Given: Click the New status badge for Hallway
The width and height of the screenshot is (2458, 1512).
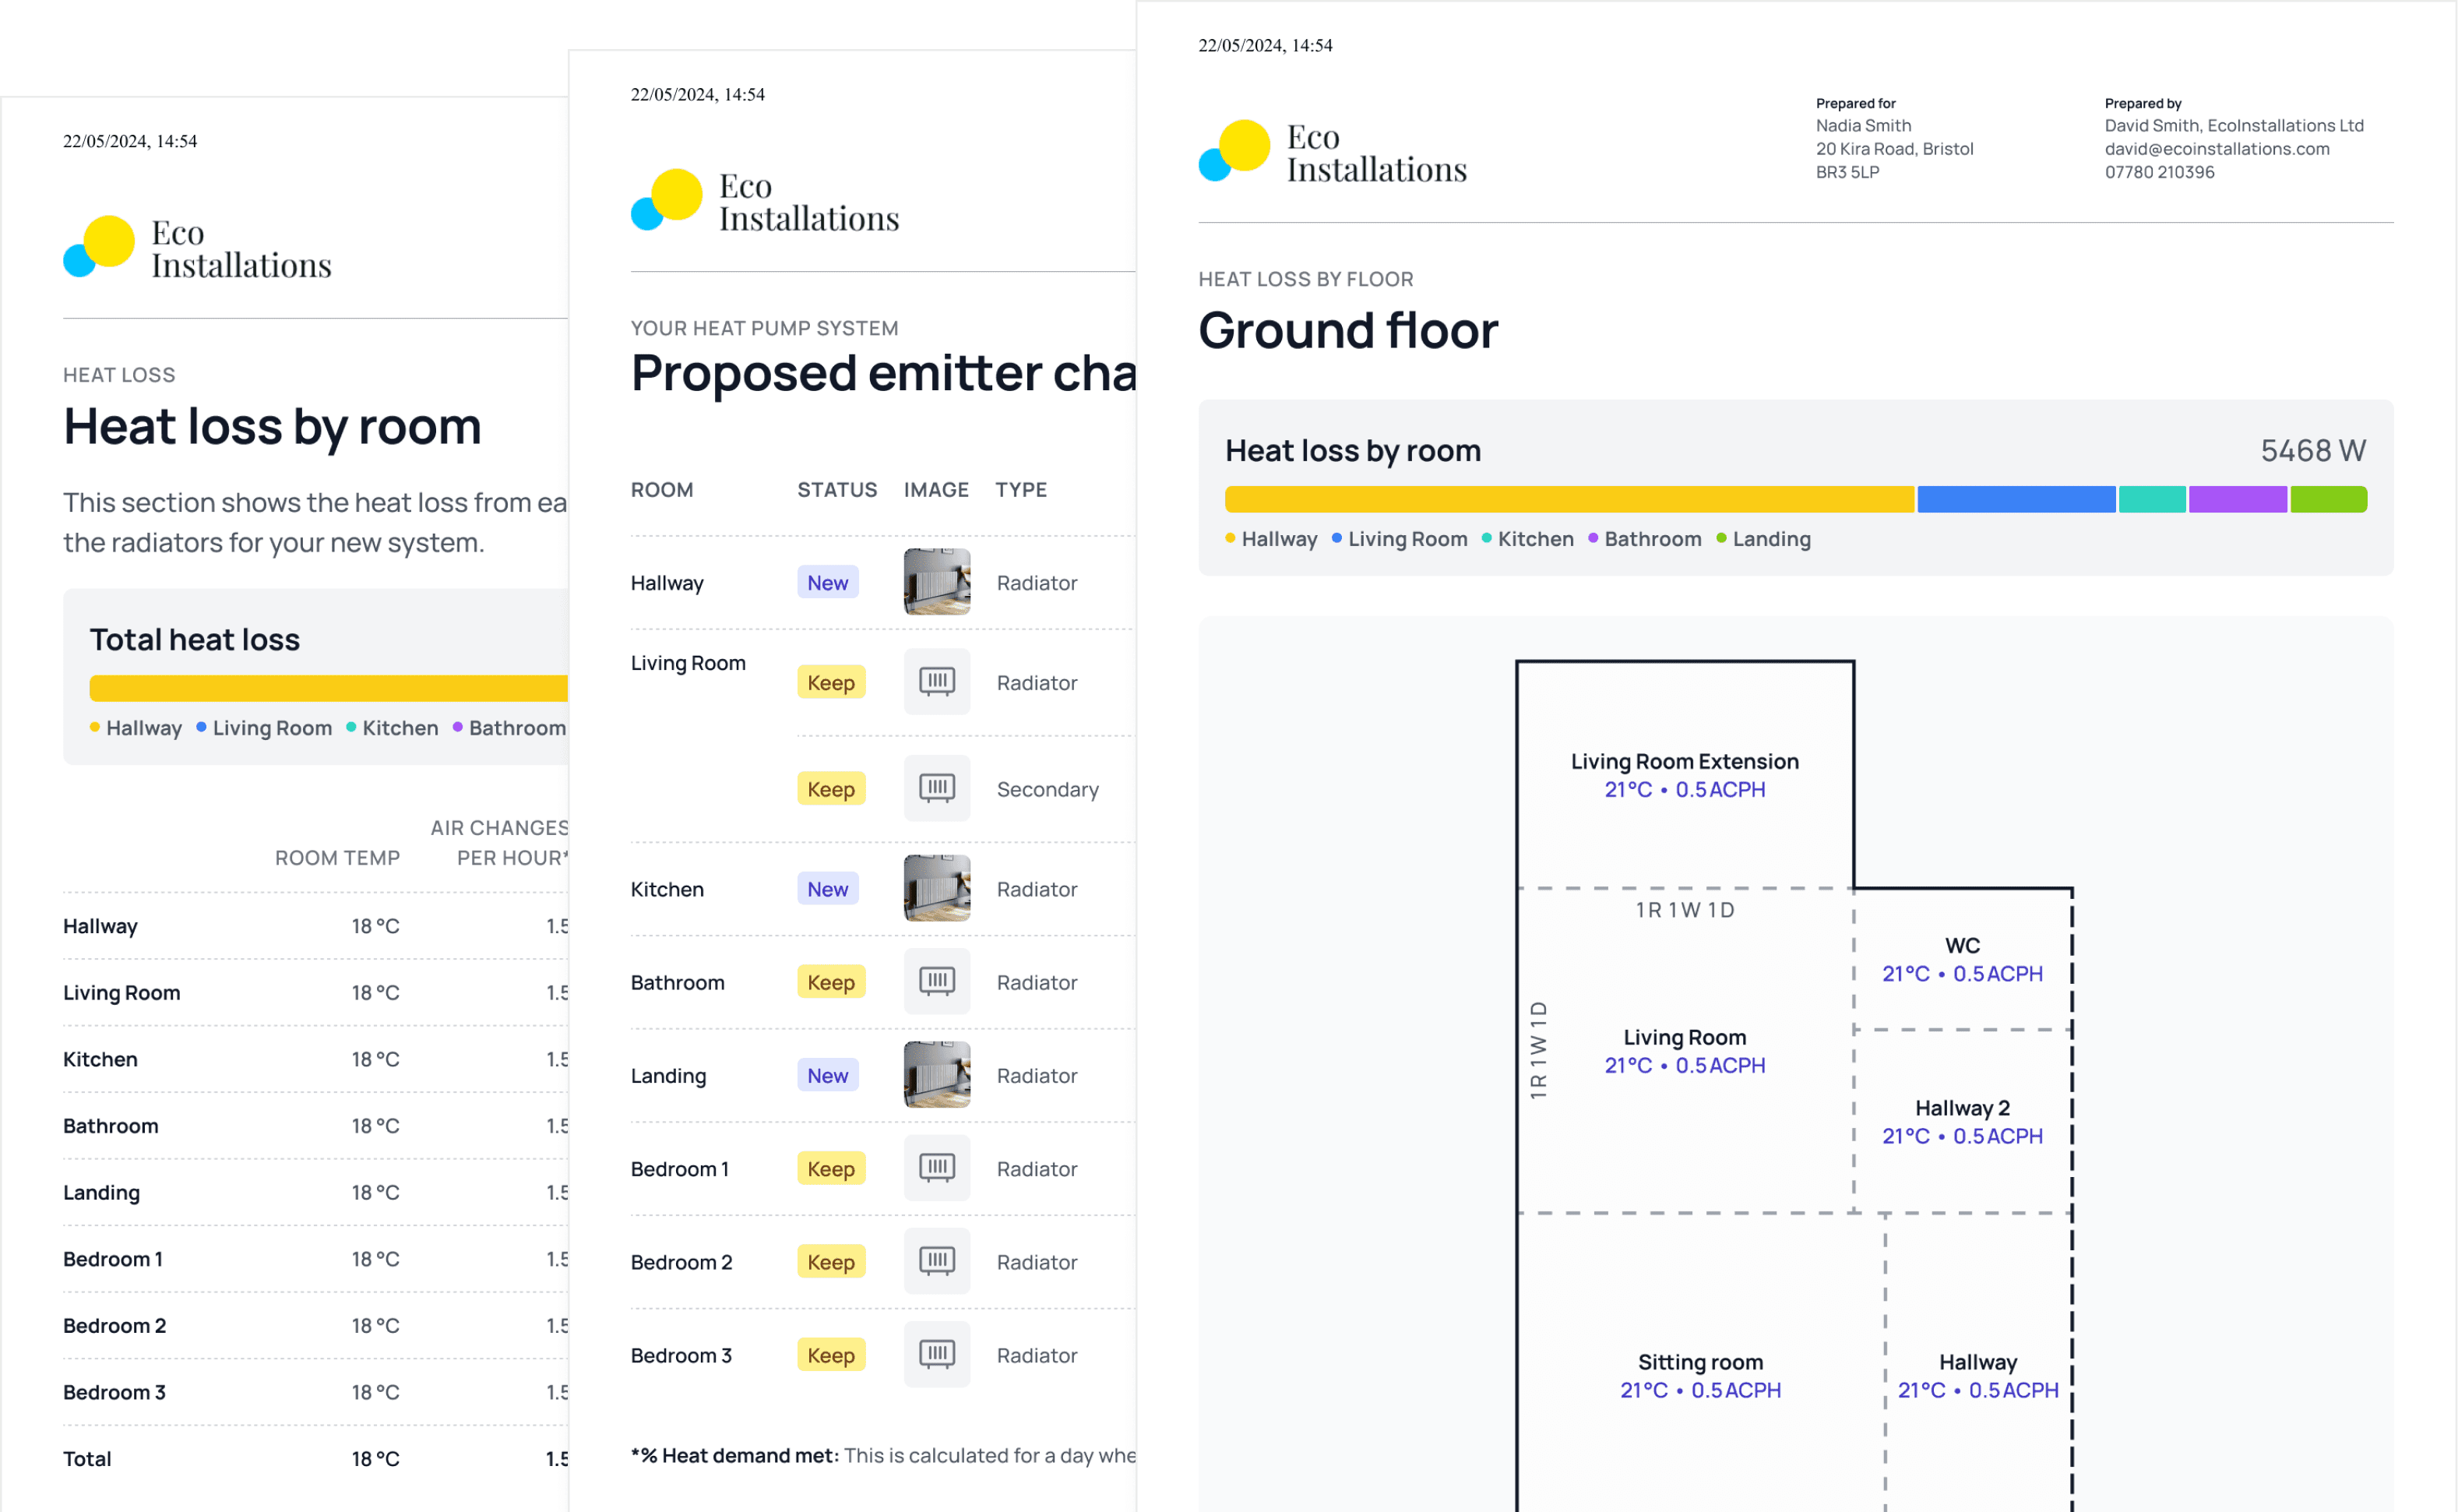Looking at the screenshot, I should click(828, 582).
